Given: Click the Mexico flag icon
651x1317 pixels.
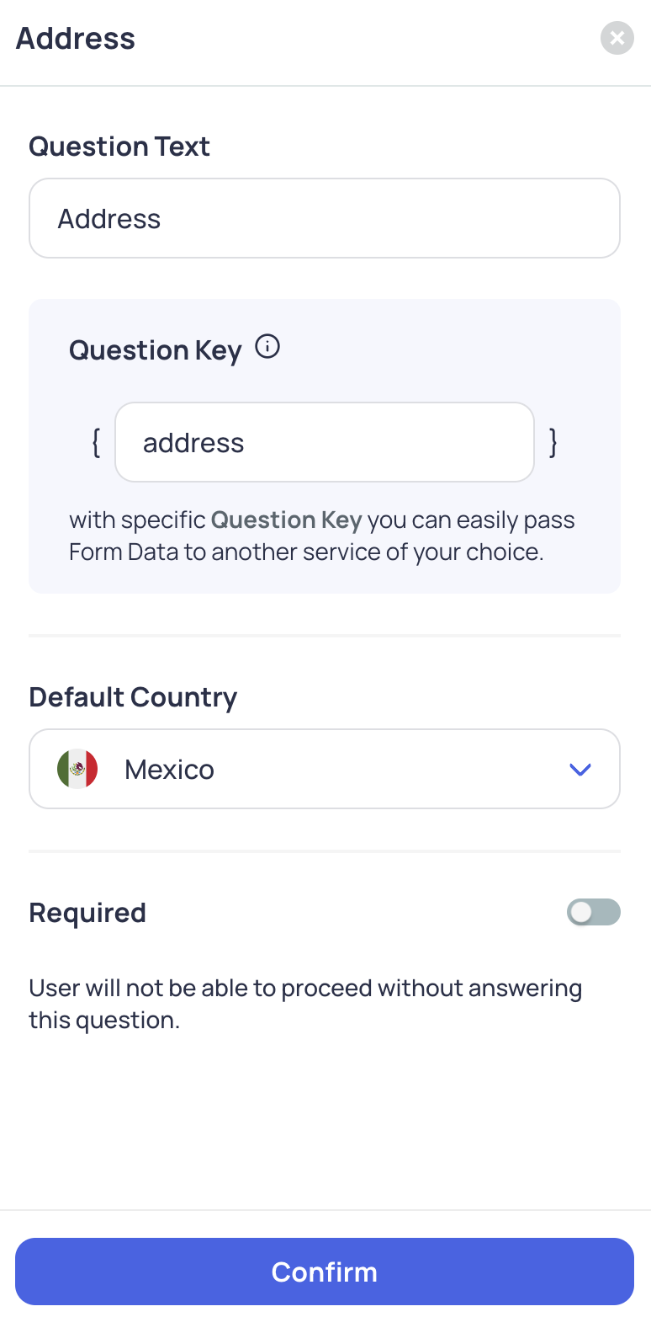Looking at the screenshot, I should (77, 769).
